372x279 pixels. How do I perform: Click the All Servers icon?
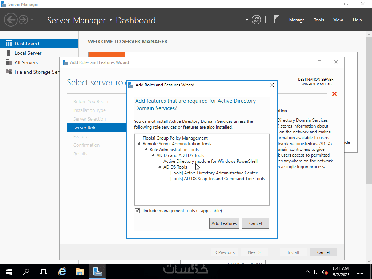pyautogui.click(x=9, y=62)
